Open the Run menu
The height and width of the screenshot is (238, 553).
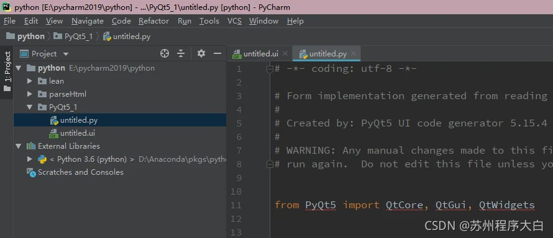[185, 21]
